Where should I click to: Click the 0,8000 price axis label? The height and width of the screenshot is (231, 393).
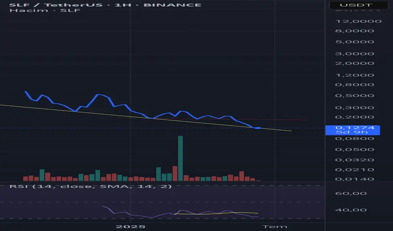355,85
